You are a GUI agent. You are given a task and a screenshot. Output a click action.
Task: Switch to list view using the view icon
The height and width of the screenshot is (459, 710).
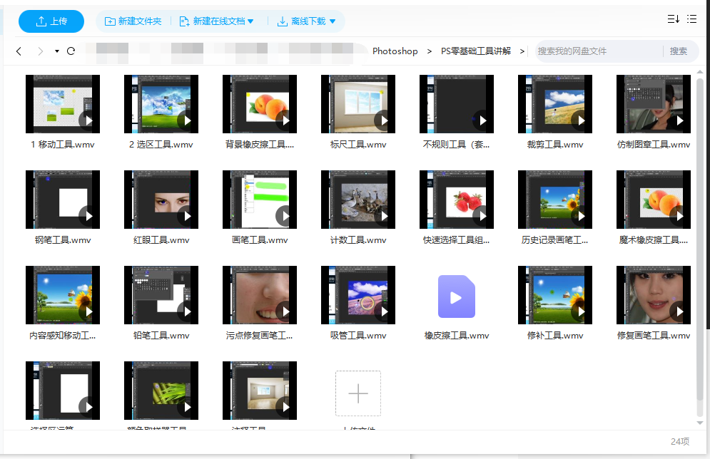pos(691,19)
